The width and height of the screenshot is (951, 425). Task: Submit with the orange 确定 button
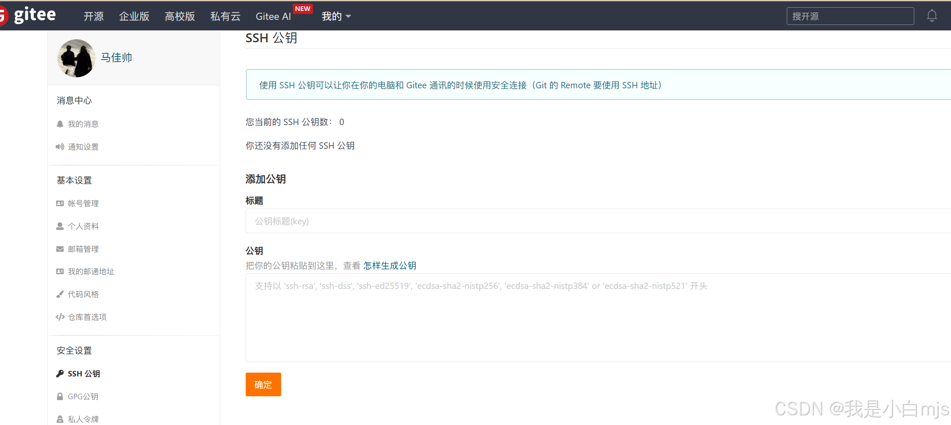click(x=263, y=384)
